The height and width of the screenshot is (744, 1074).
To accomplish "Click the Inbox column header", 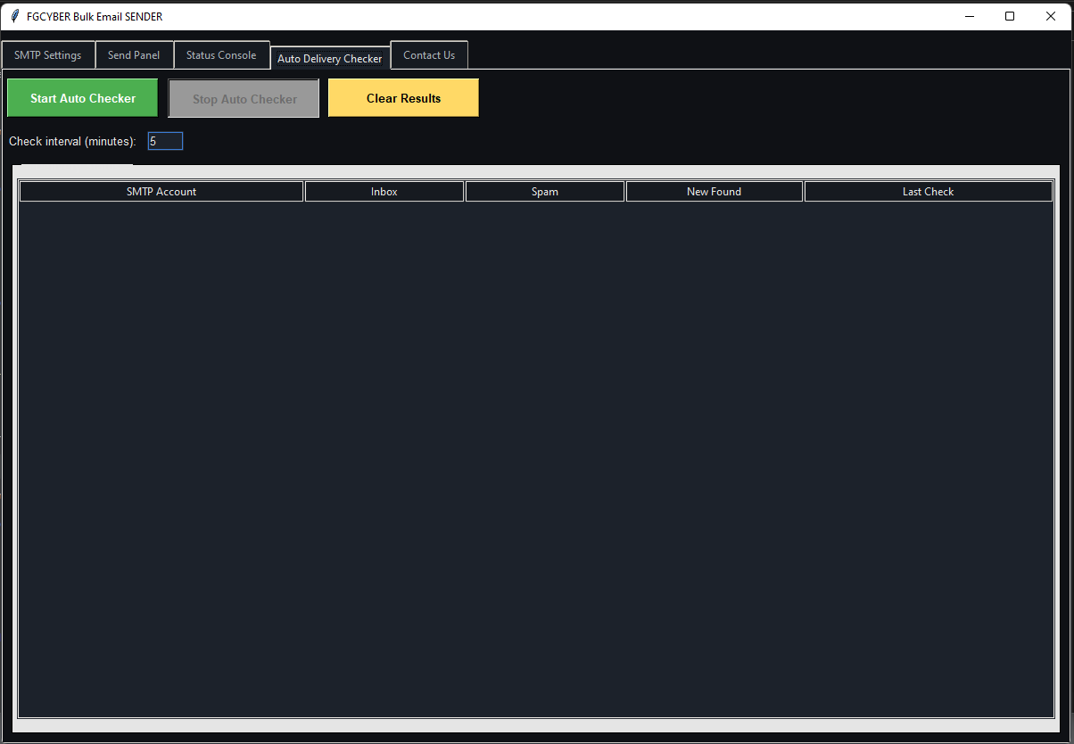I will point(384,192).
